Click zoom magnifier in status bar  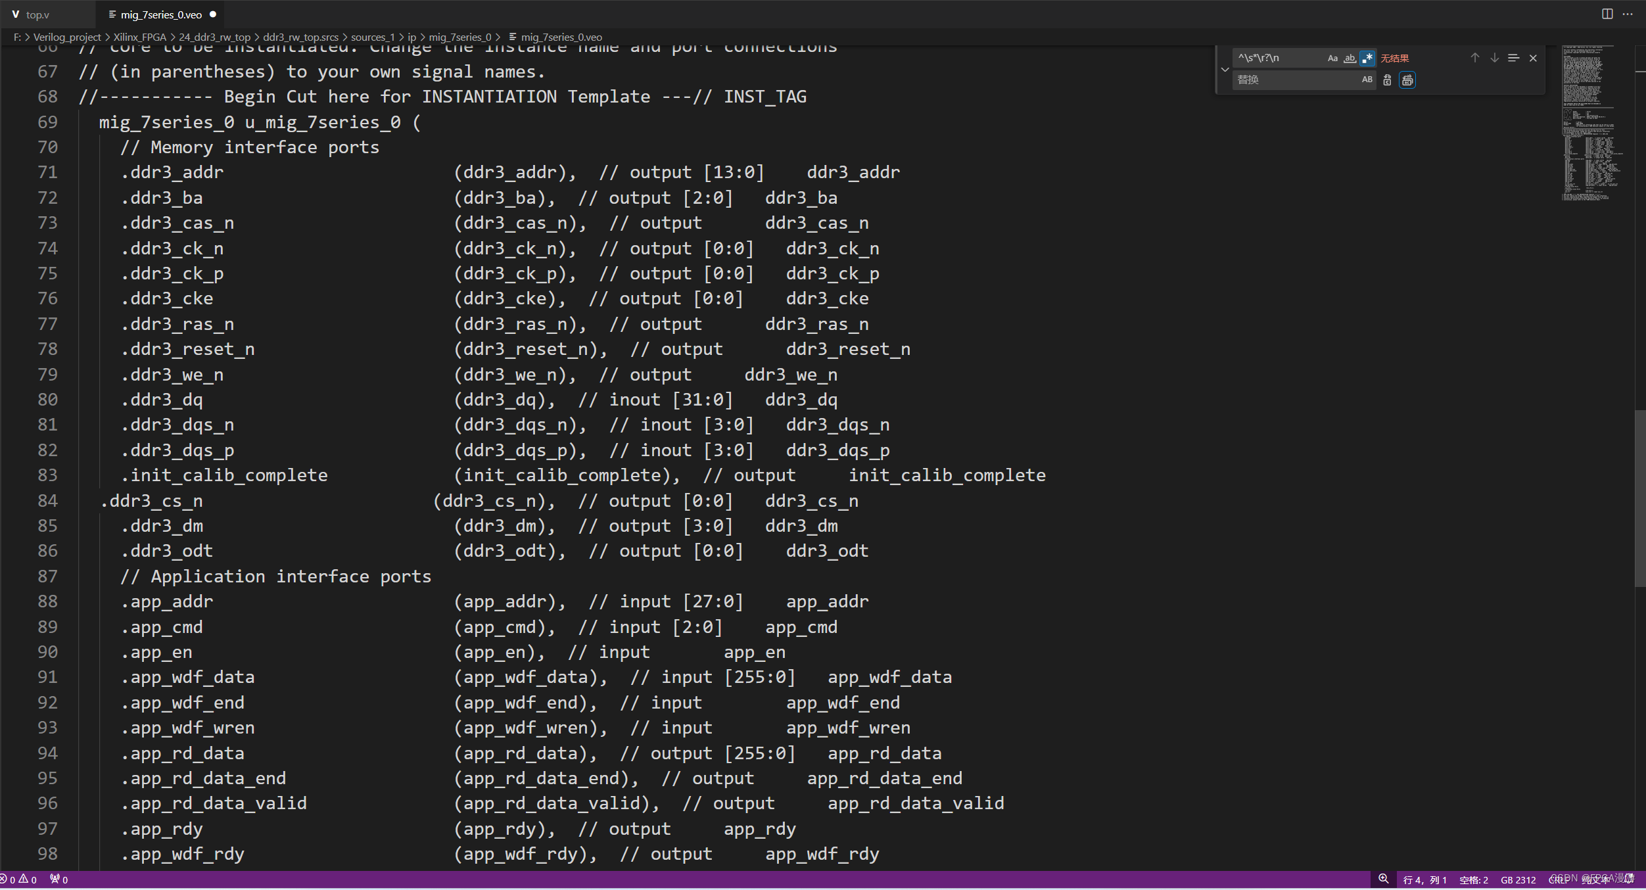(1383, 879)
